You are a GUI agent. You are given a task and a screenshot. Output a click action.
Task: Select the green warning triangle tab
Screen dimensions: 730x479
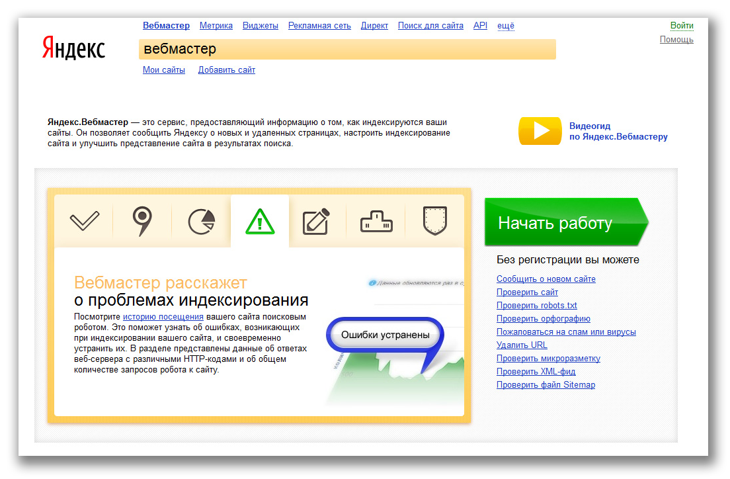(260, 222)
